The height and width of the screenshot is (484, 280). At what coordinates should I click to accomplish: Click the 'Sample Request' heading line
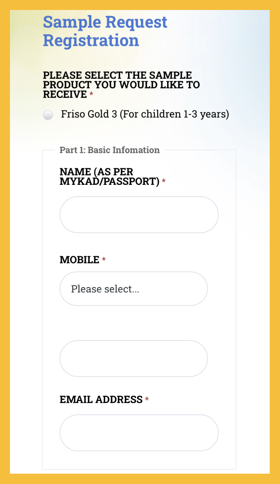(105, 22)
